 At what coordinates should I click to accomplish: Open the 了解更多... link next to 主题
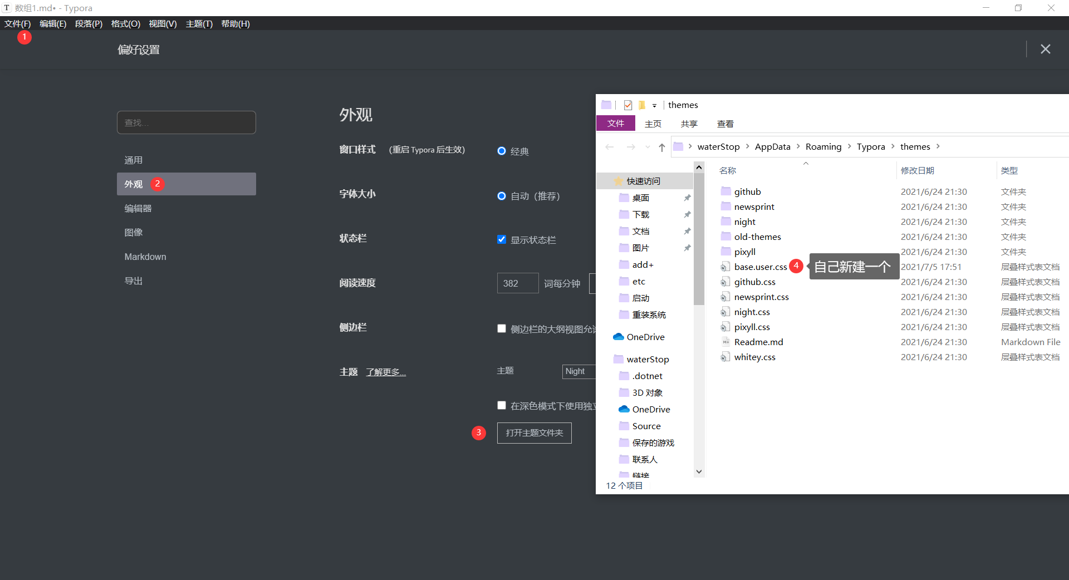point(385,372)
